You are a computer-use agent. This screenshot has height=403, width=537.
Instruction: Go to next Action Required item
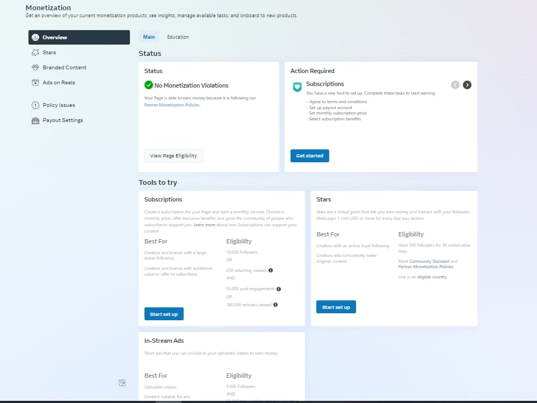[467, 85]
